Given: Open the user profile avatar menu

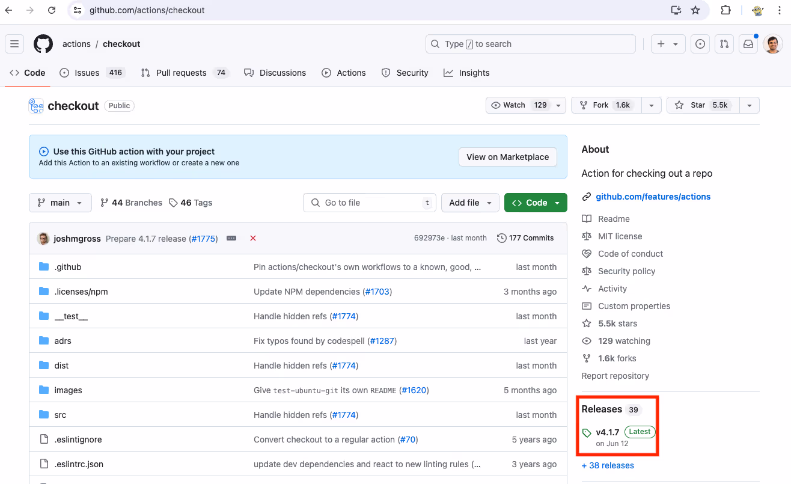Looking at the screenshot, I should click(x=772, y=44).
